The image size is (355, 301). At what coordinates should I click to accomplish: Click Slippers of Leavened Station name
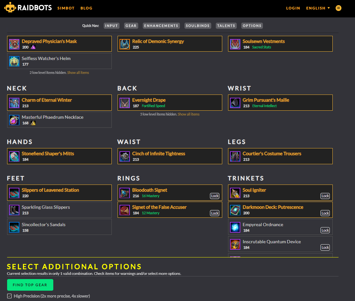(50, 190)
